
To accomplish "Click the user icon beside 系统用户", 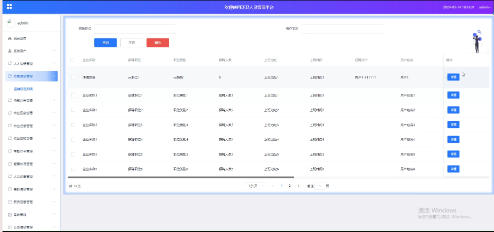I will click(x=10, y=50).
